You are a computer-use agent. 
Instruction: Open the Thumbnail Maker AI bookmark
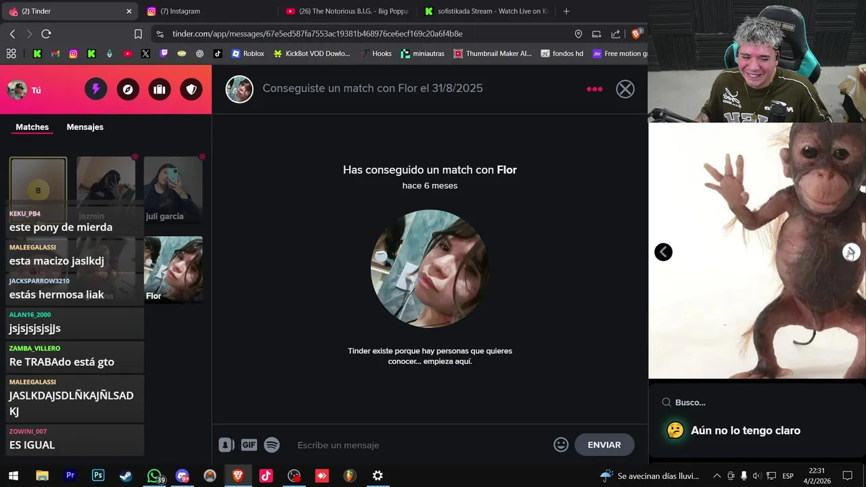[x=493, y=53]
